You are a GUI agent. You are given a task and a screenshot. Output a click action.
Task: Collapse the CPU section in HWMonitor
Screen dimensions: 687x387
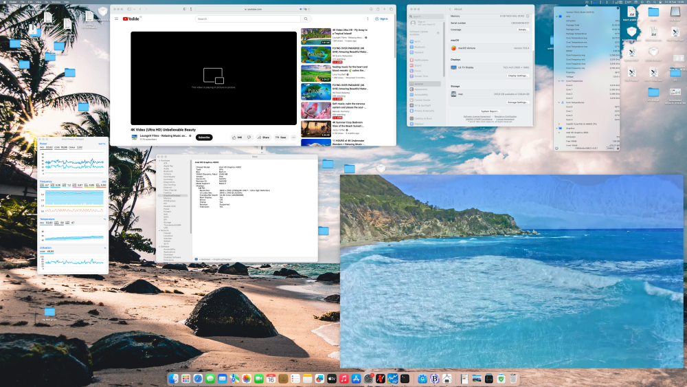(557, 16)
